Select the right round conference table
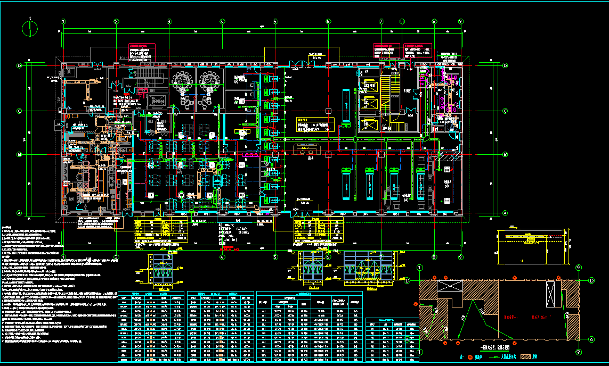 click(207, 78)
